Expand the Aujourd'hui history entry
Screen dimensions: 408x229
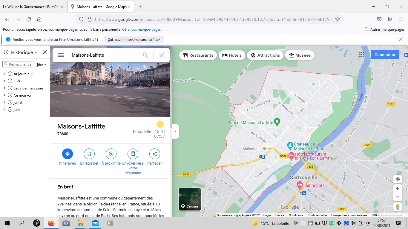(4, 74)
